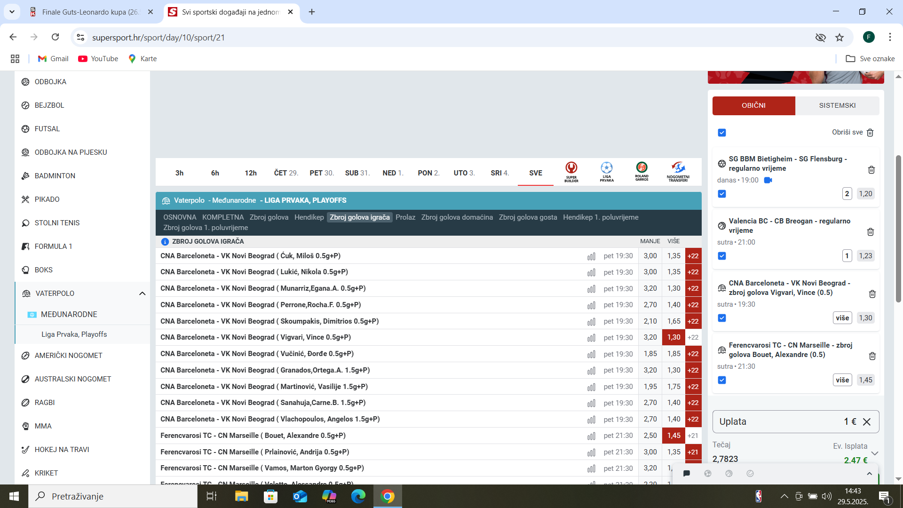Open Outlook from the taskbar
The height and width of the screenshot is (508, 903).
point(300,496)
